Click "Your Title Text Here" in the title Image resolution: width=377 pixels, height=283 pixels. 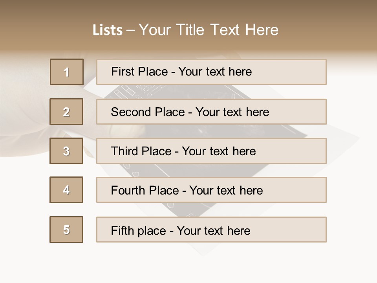tap(209, 30)
